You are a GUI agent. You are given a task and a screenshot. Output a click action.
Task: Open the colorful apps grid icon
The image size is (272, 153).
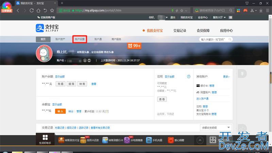[238, 11]
